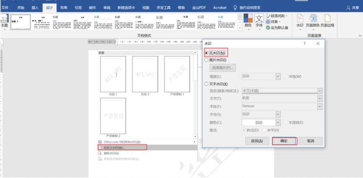Open the 页面边框 page borders icon
This screenshot has width=363, height=178.
click(x=327, y=18)
